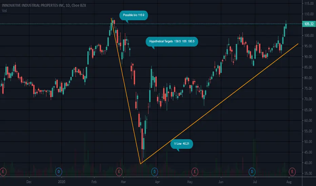Click the 70.00 price axis label
Image resolution: width=316 pixels, height=186 pixels.
click(309, 99)
